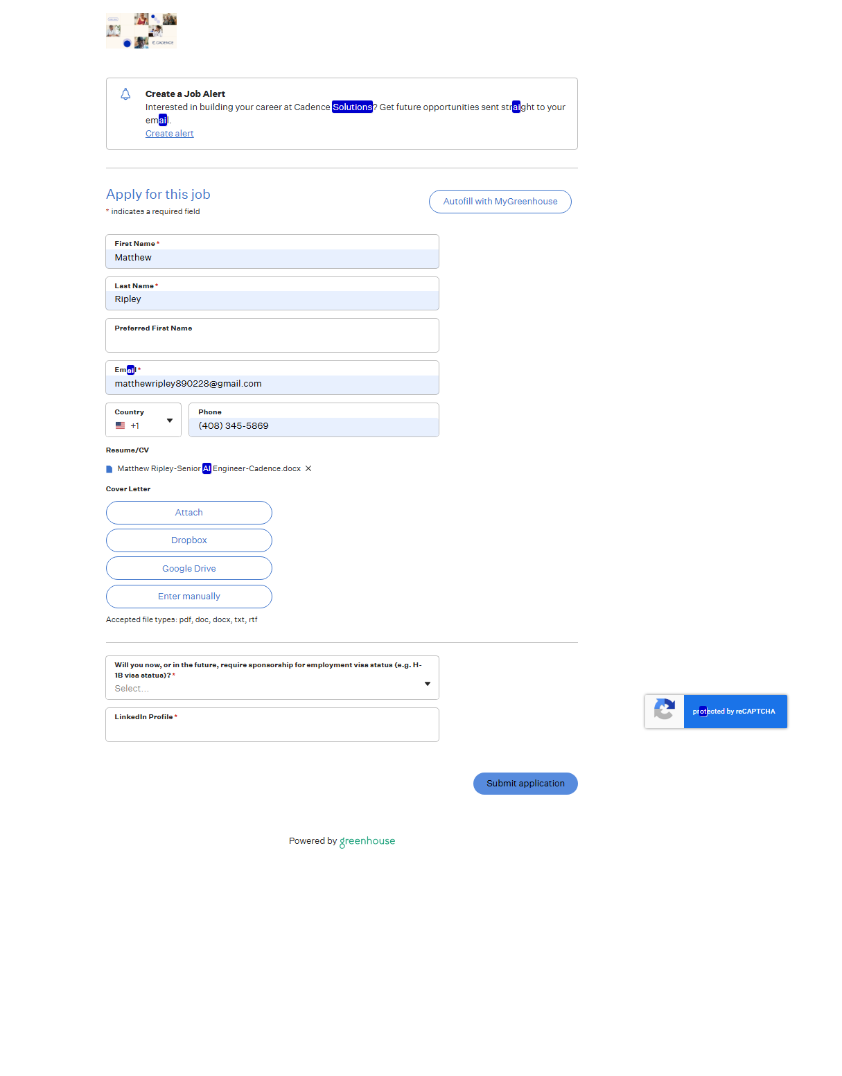The height and width of the screenshot is (1076, 842).
Task: Click the Create alert link
Action: [169, 134]
